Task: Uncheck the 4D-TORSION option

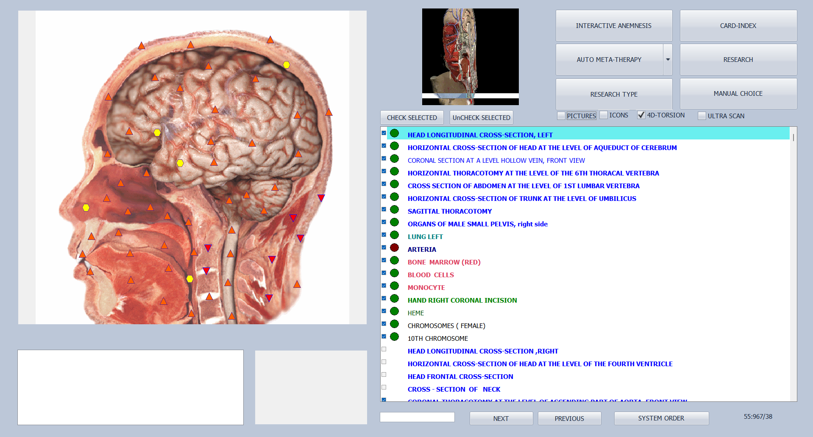Action: point(641,115)
